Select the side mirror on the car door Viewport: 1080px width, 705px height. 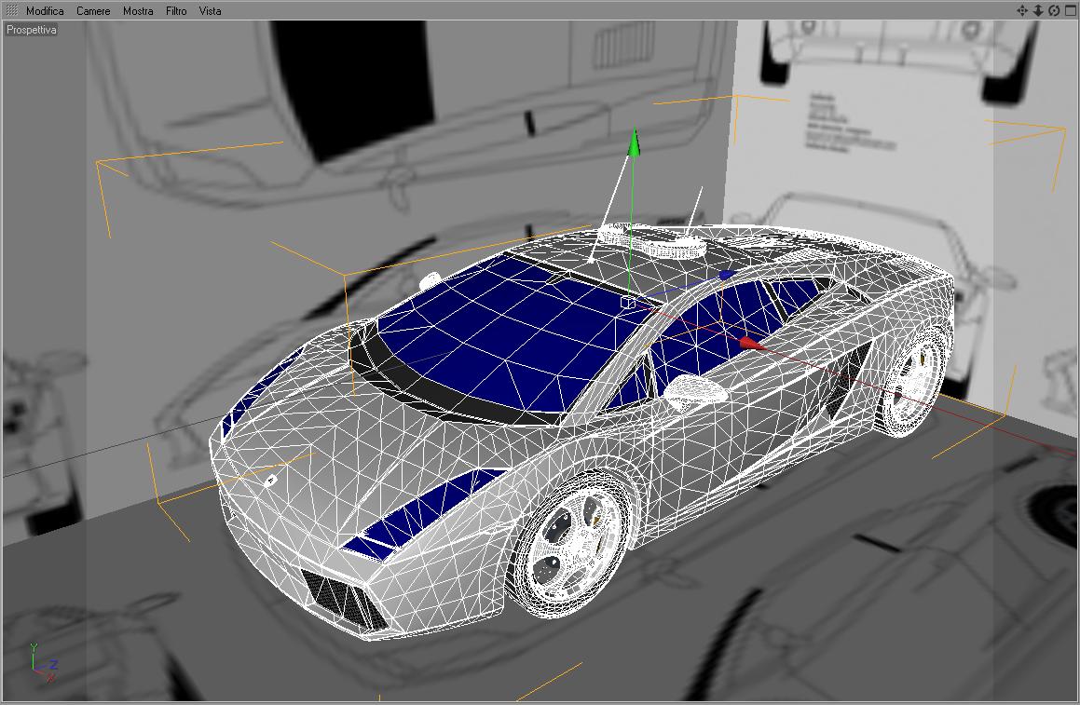pyautogui.click(x=696, y=391)
